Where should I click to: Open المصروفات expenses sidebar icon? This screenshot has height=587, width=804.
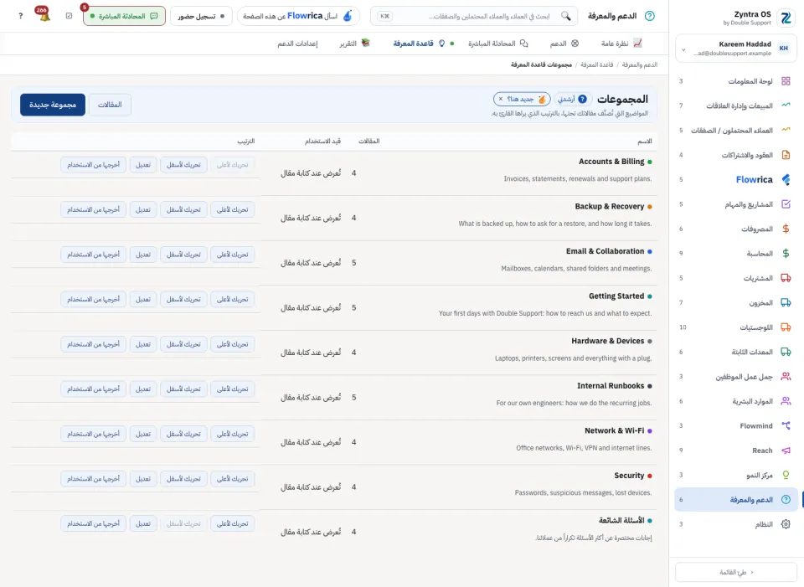(x=786, y=229)
